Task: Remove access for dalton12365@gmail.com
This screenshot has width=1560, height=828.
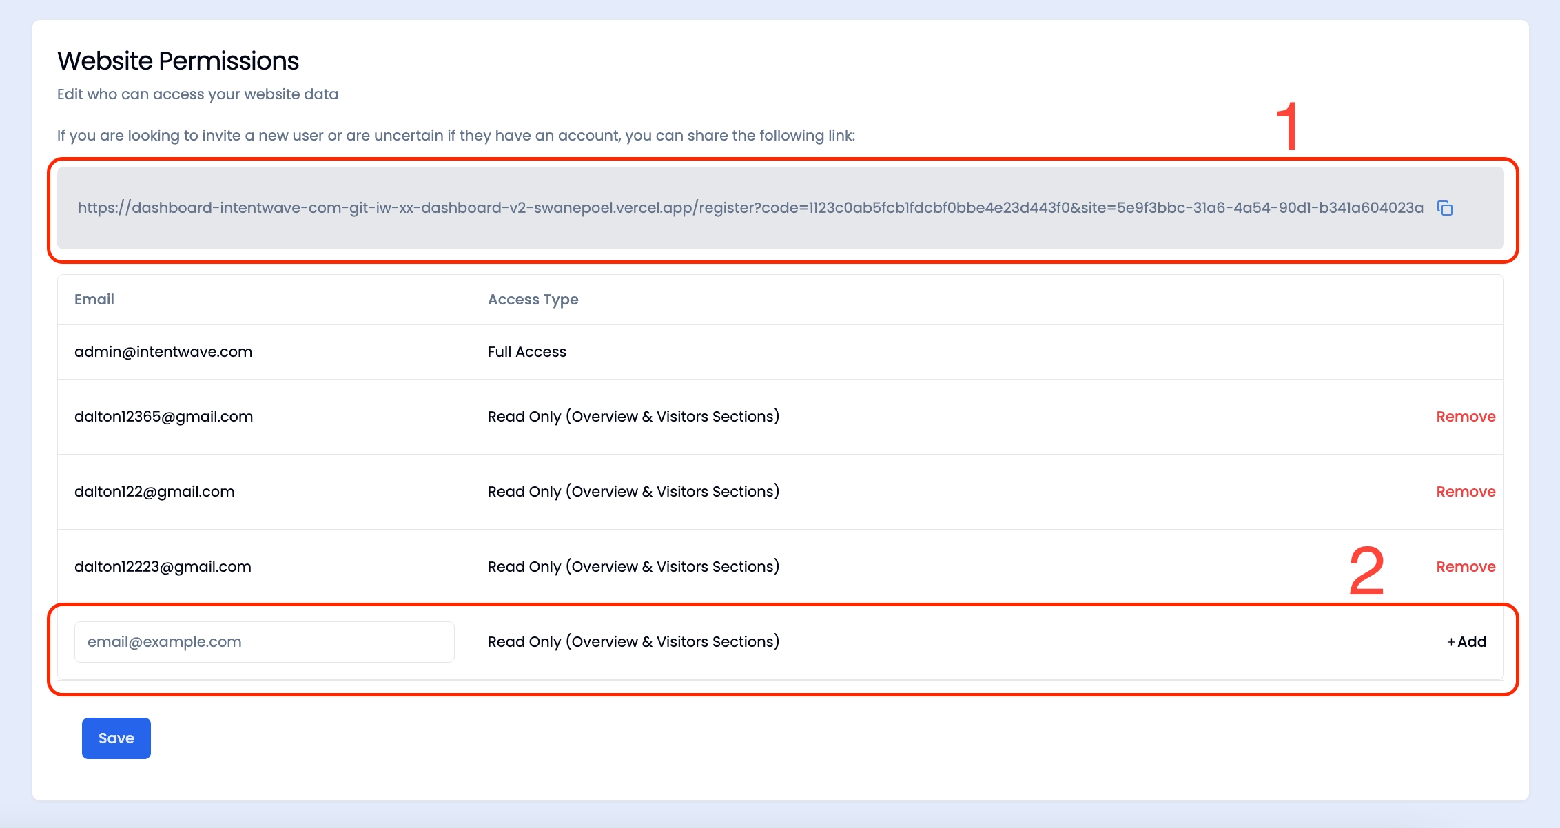Action: 1466,417
